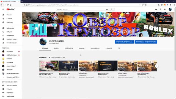Click browser home icon

(x=11, y=5)
